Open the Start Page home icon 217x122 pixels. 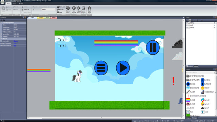click(x=89, y=10)
